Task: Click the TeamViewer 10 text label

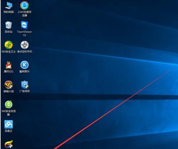Action: point(25,33)
